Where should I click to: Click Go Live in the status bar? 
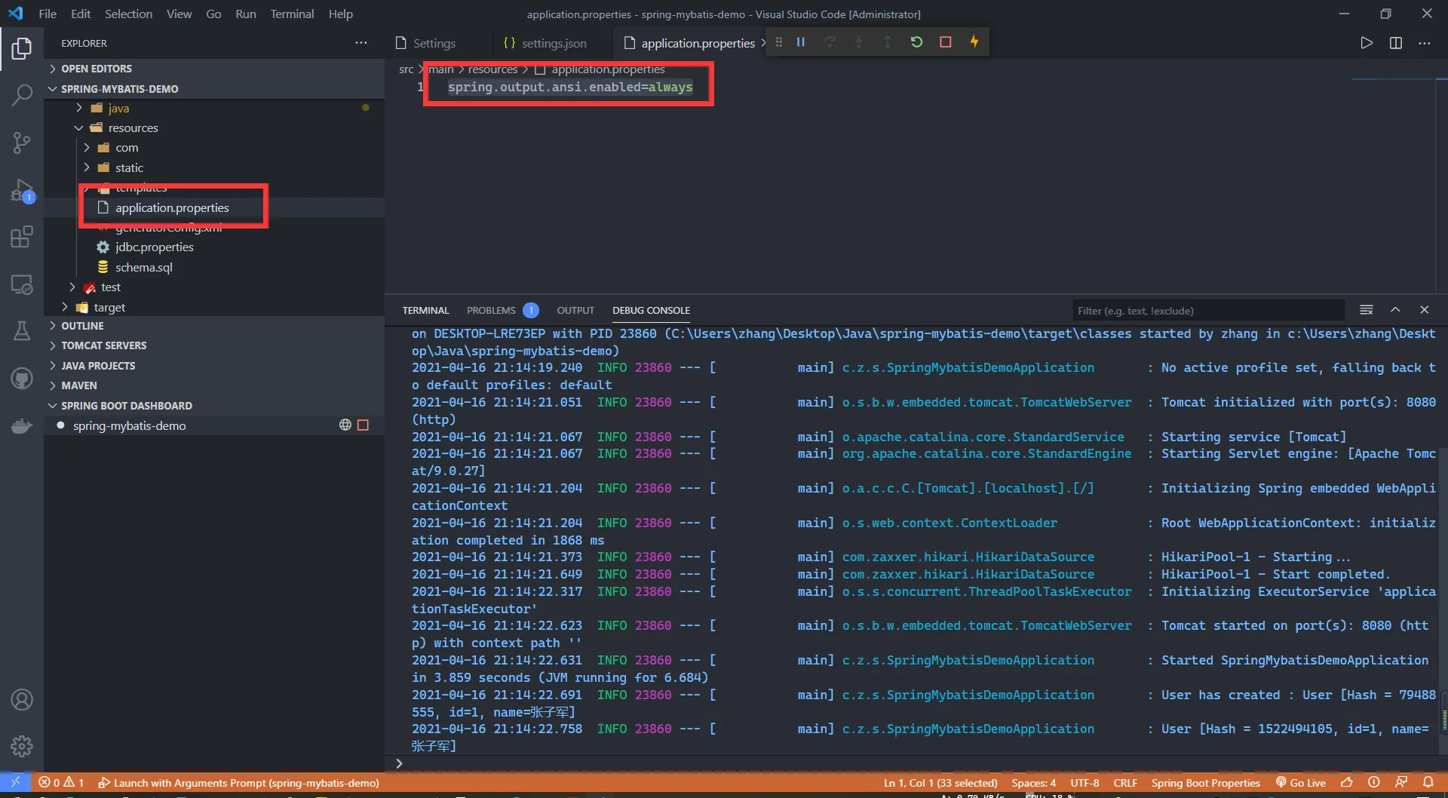pyautogui.click(x=1300, y=783)
